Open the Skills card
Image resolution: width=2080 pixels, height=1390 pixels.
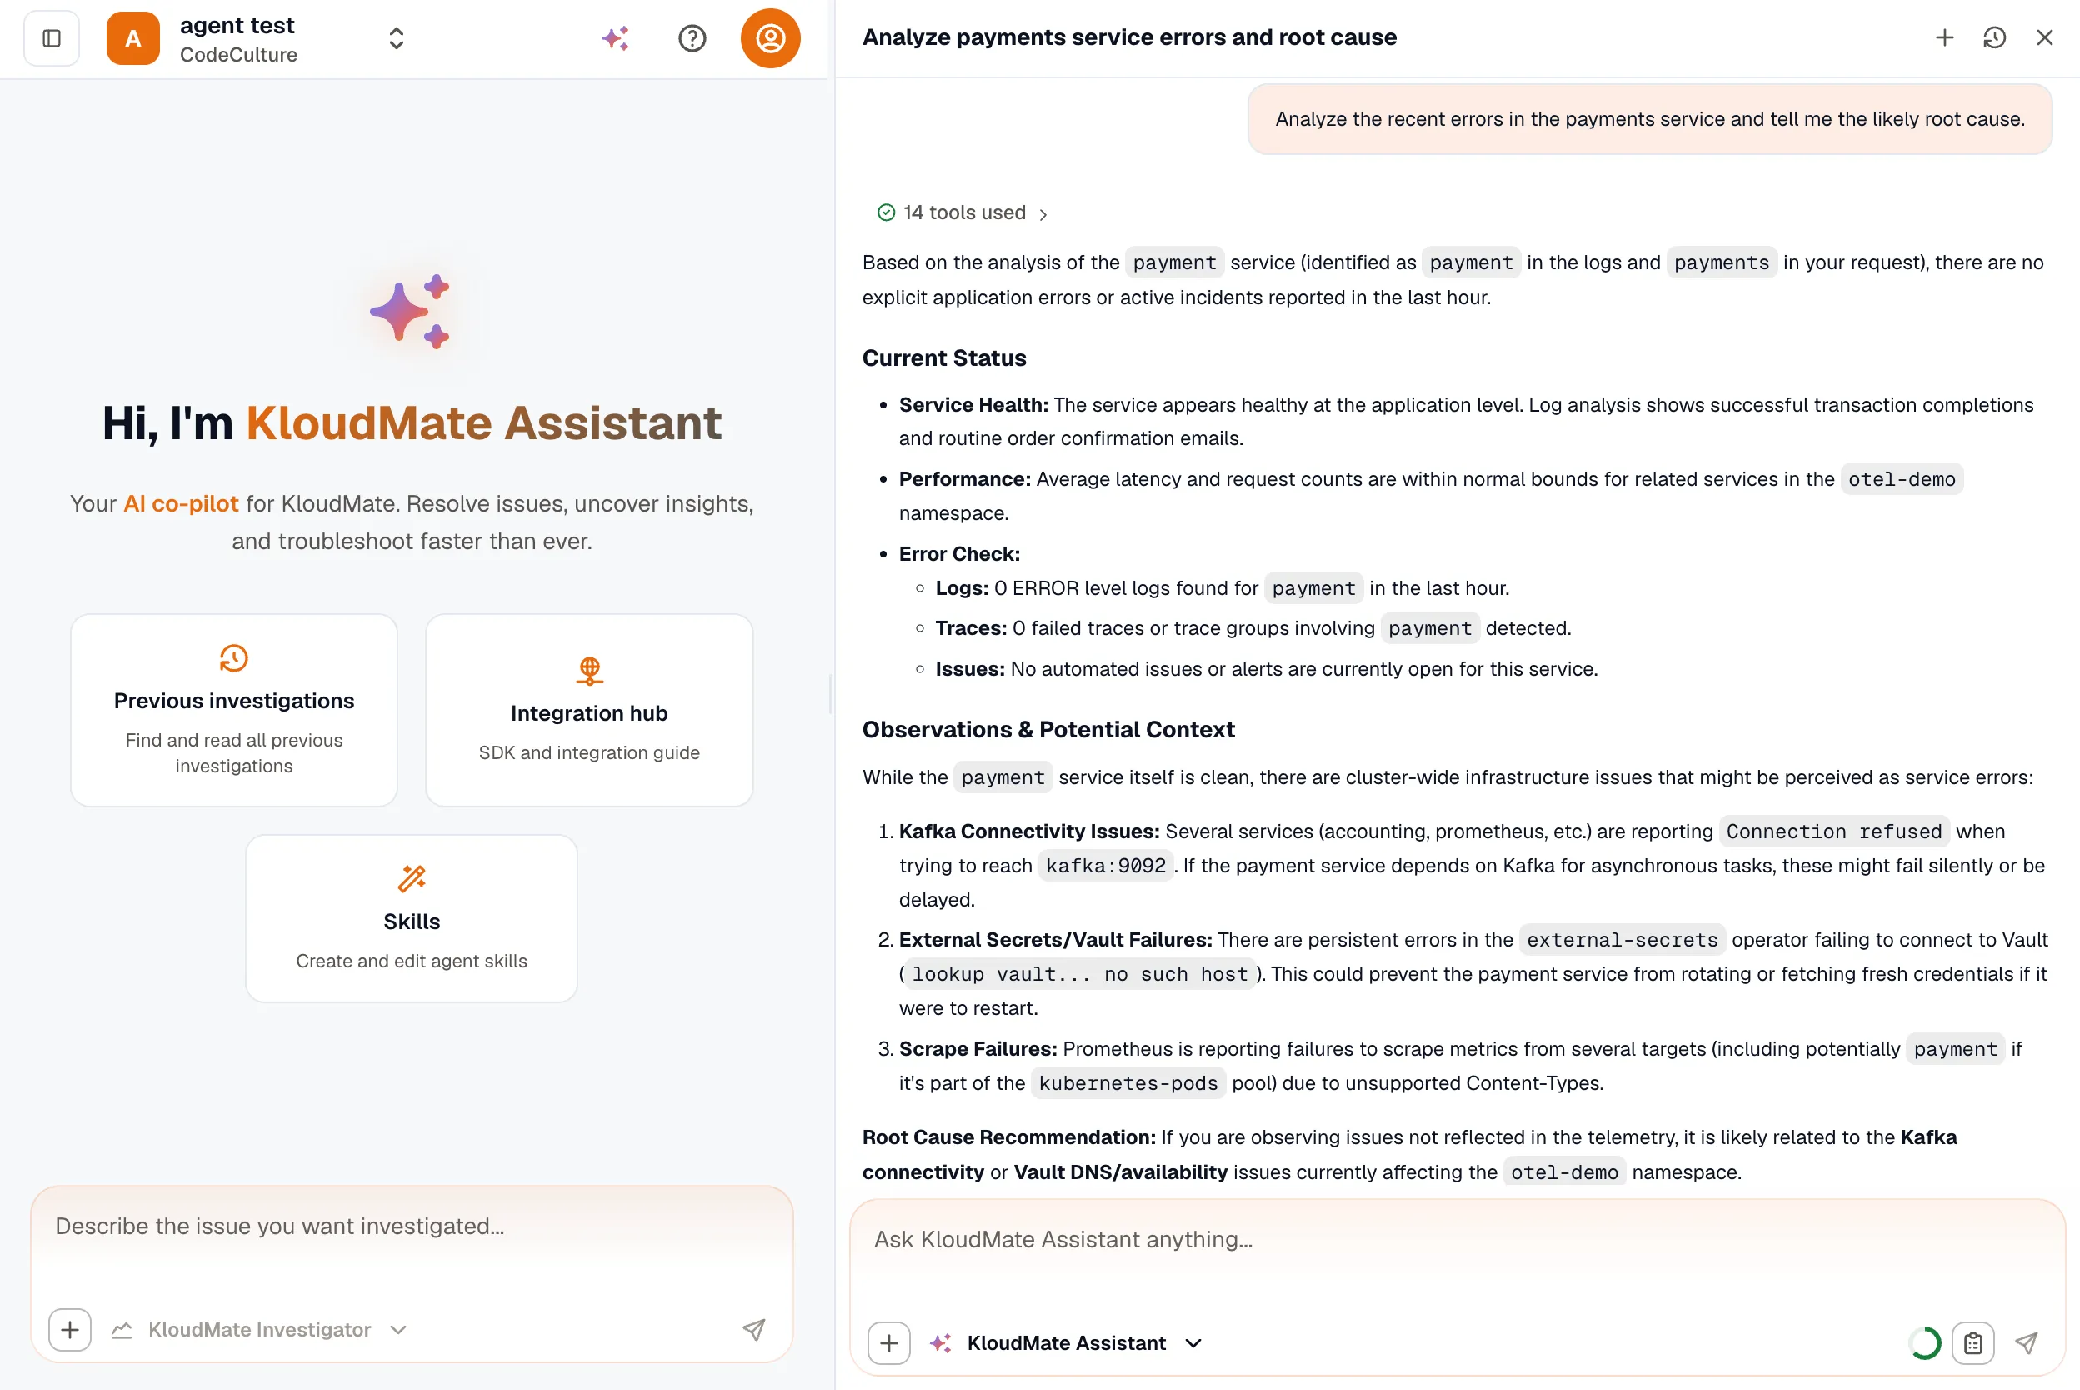[x=411, y=918]
